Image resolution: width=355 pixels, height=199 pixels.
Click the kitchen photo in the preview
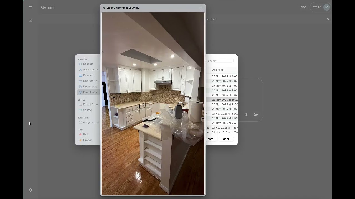click(x=153, y=104)
